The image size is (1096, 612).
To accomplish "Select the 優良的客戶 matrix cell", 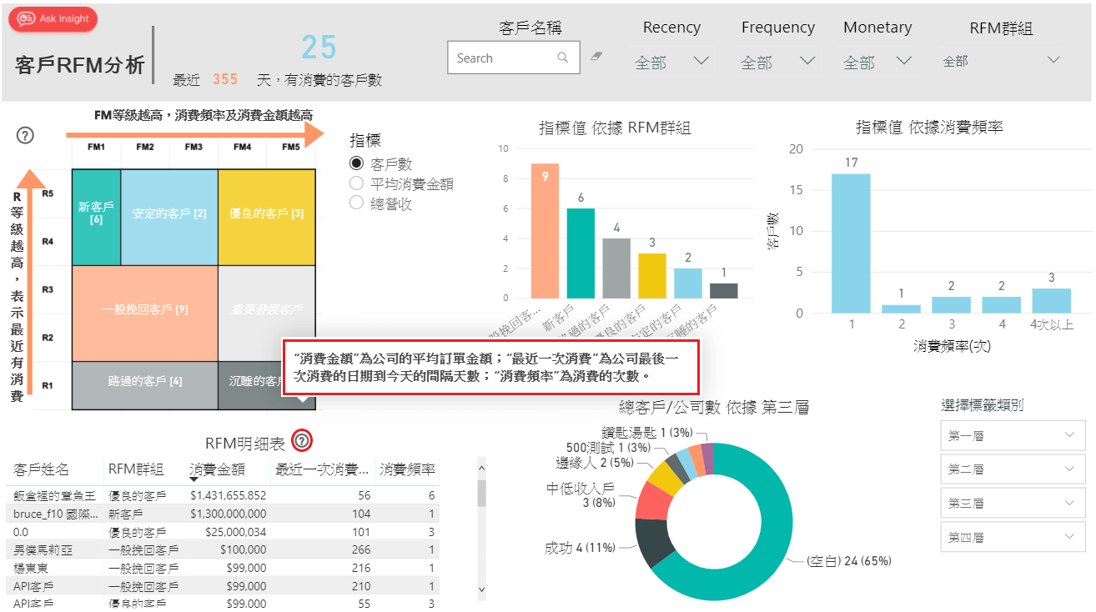I will pos(266,213).
